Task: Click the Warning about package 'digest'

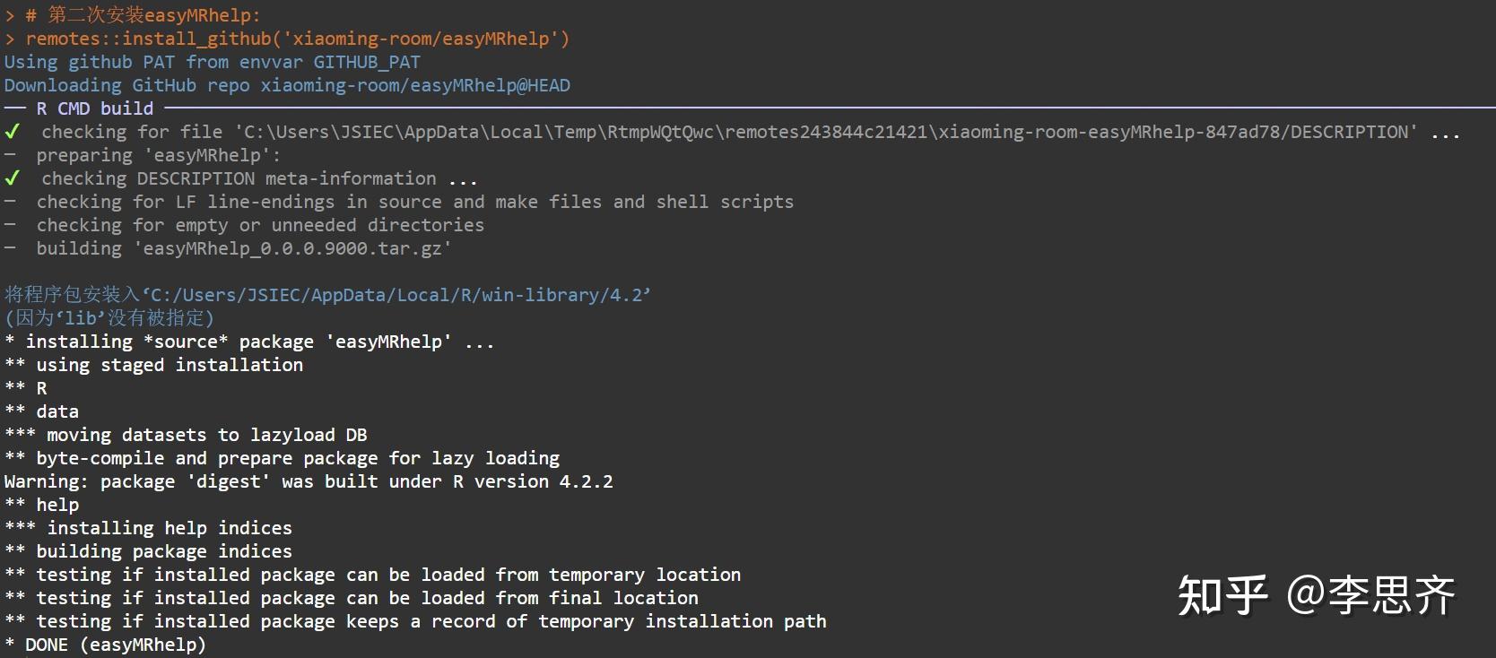Action: (308, 481)
